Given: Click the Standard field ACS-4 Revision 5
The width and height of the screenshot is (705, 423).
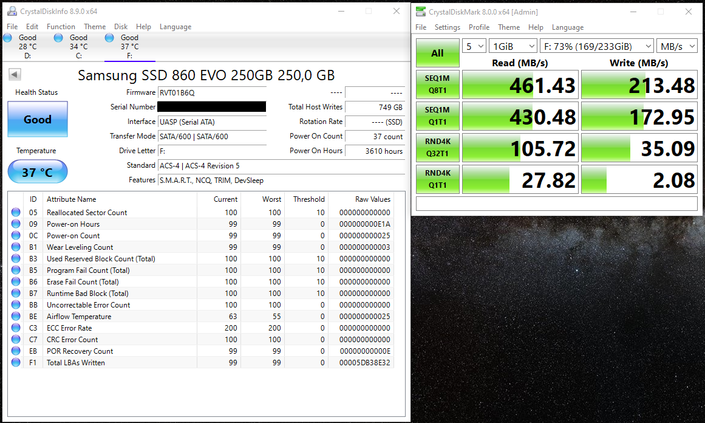Looking at the screenshot, I should coord(282,165).
